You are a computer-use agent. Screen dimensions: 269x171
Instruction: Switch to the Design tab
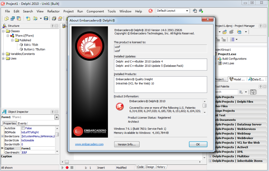(150, 167)
